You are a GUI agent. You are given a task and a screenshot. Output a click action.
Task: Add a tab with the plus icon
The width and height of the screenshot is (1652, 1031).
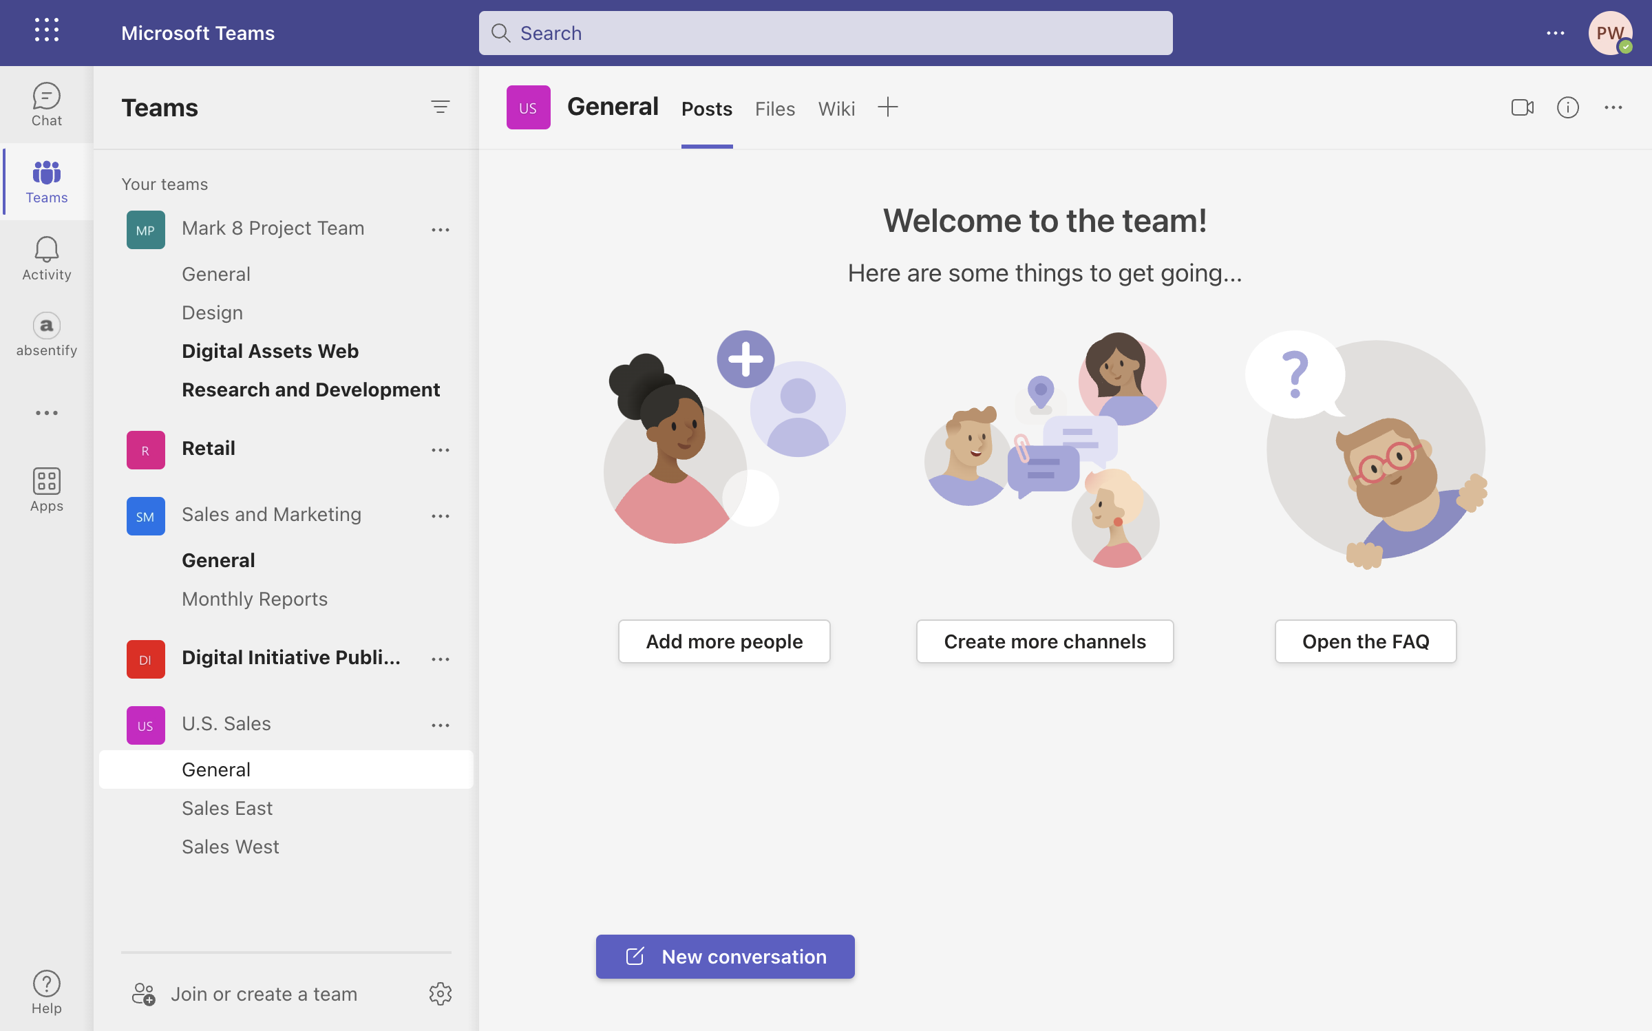tap(888, 107)
